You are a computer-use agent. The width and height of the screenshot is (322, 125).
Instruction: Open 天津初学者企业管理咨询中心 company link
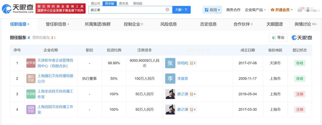coord(55,63)
